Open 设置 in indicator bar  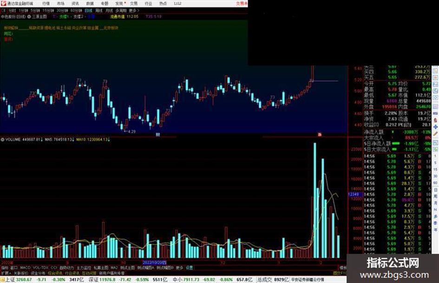point(190,268)
